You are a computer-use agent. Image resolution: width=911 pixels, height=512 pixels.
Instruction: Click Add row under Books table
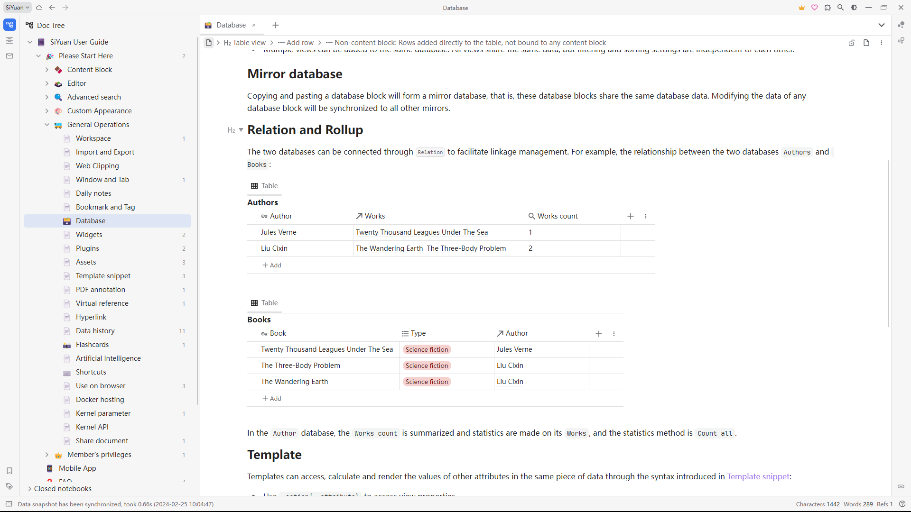[272, 399]
